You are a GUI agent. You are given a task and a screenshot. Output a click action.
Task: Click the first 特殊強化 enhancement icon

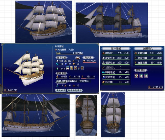pos(136,75)
